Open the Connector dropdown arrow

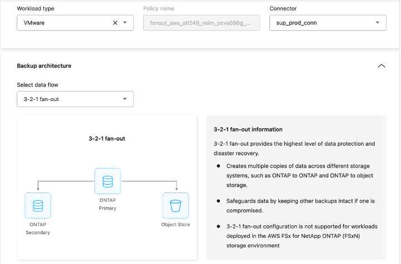coord(378,23)
